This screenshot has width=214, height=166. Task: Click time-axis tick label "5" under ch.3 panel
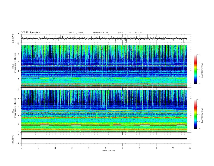point(106,148)
